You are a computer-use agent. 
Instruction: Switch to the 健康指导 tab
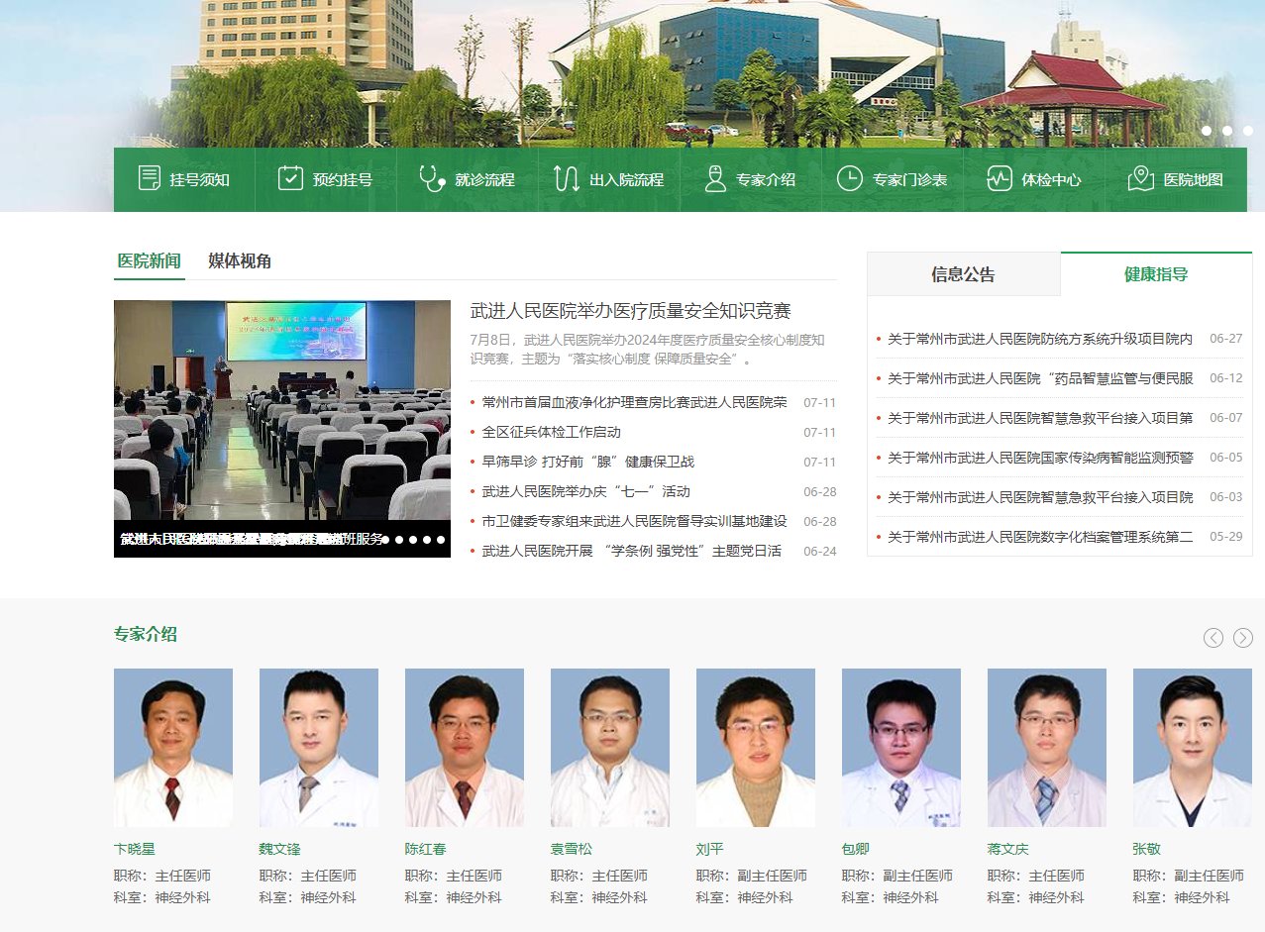click(x=1156, y=274)
